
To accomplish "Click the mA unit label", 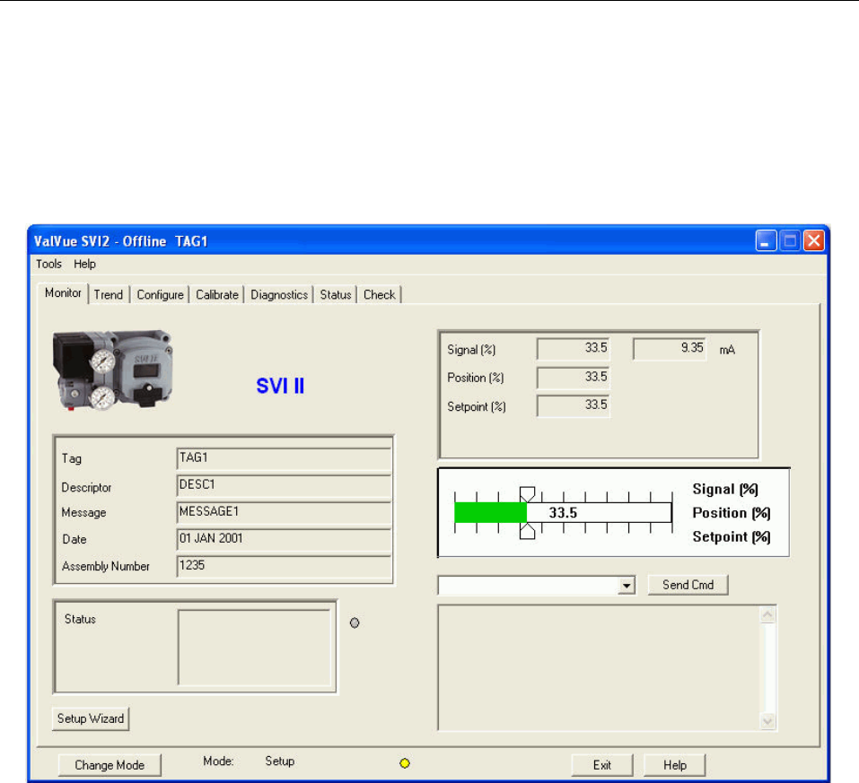I will 728,351.
